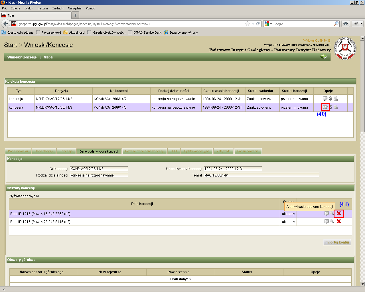Click dollar fees icon for NR:DK/MAG/12/06/14/2 row
The width and height of the screenshot is (365, 292).
tap(330, 99)
